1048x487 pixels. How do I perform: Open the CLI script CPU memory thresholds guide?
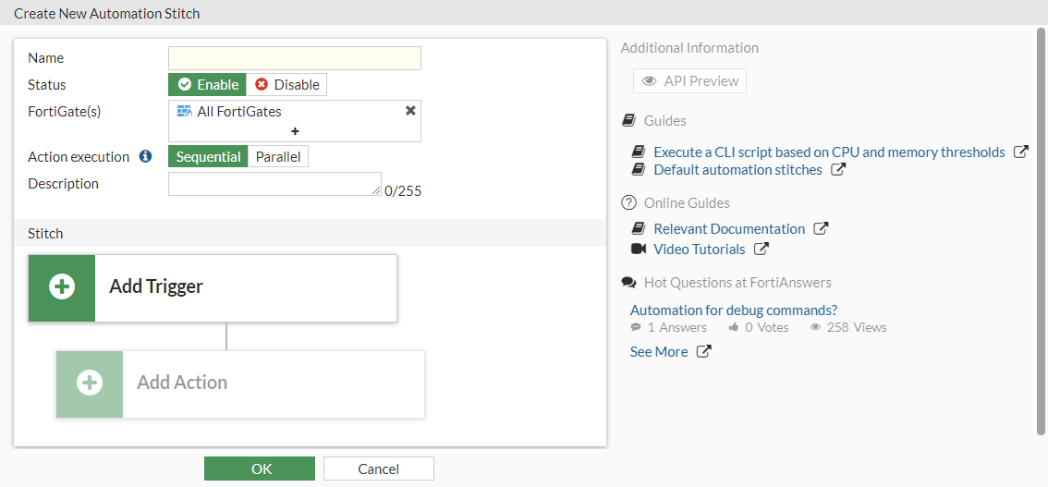click(x=828, y=152)
